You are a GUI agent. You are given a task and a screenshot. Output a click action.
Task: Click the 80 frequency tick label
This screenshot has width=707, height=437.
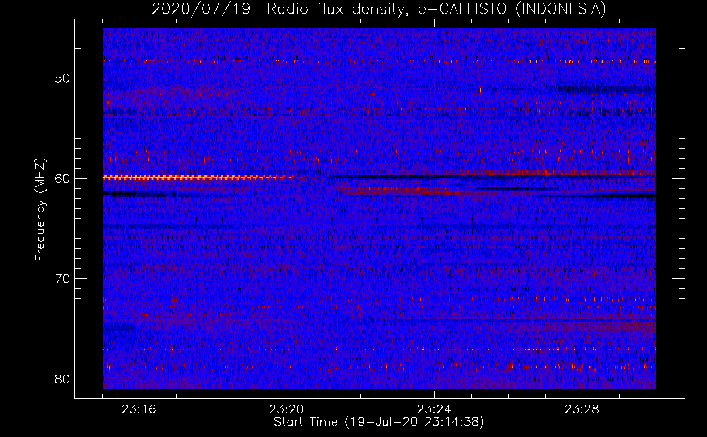click(x=62, y=379)
